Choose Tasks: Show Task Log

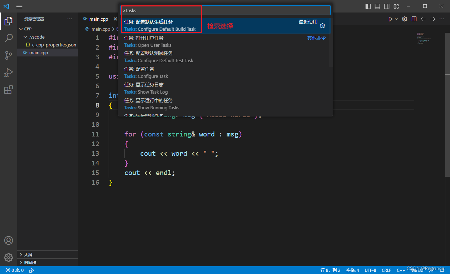pos(226,88)
